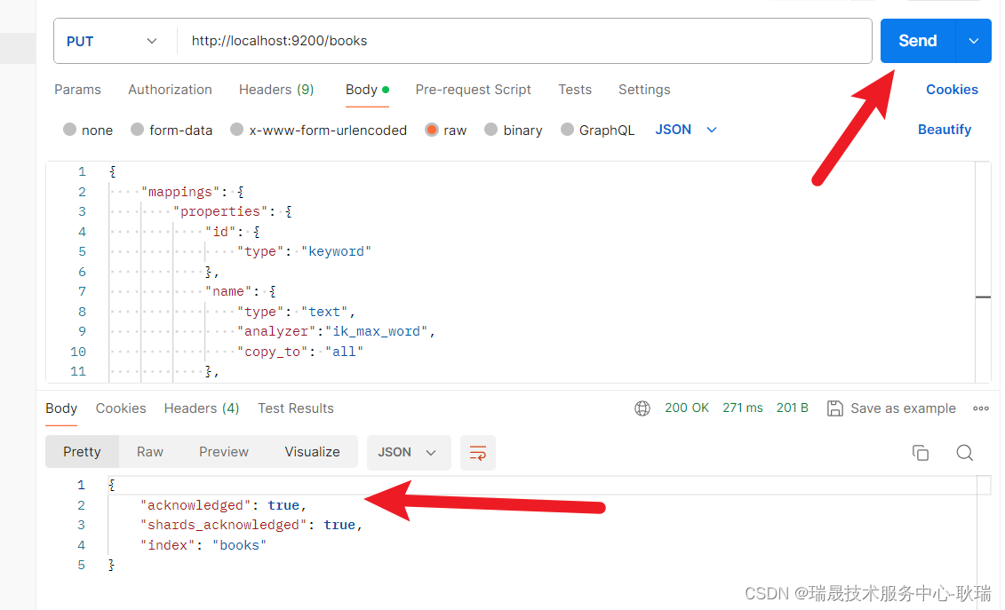Switch to the Authorization tab
The height and width of the screenshot is (610, 1005).
coord(170,90)
